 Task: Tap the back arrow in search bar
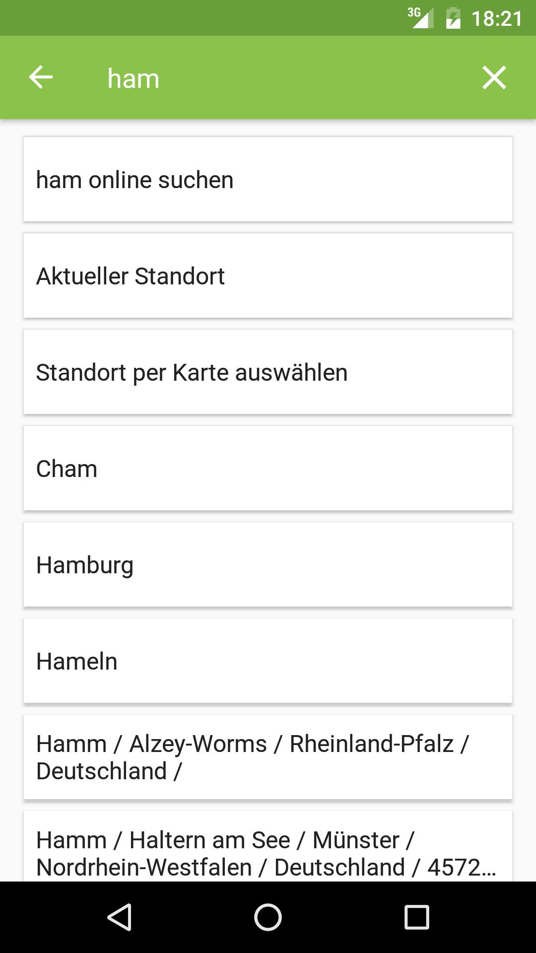pyautogui.click(x=41, y=77)
